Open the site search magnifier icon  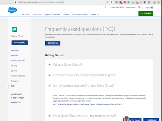point(106,7)
